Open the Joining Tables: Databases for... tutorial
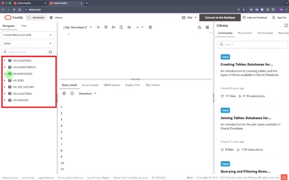The width and height of the screenshot is (289, 180). pos(246,118)
